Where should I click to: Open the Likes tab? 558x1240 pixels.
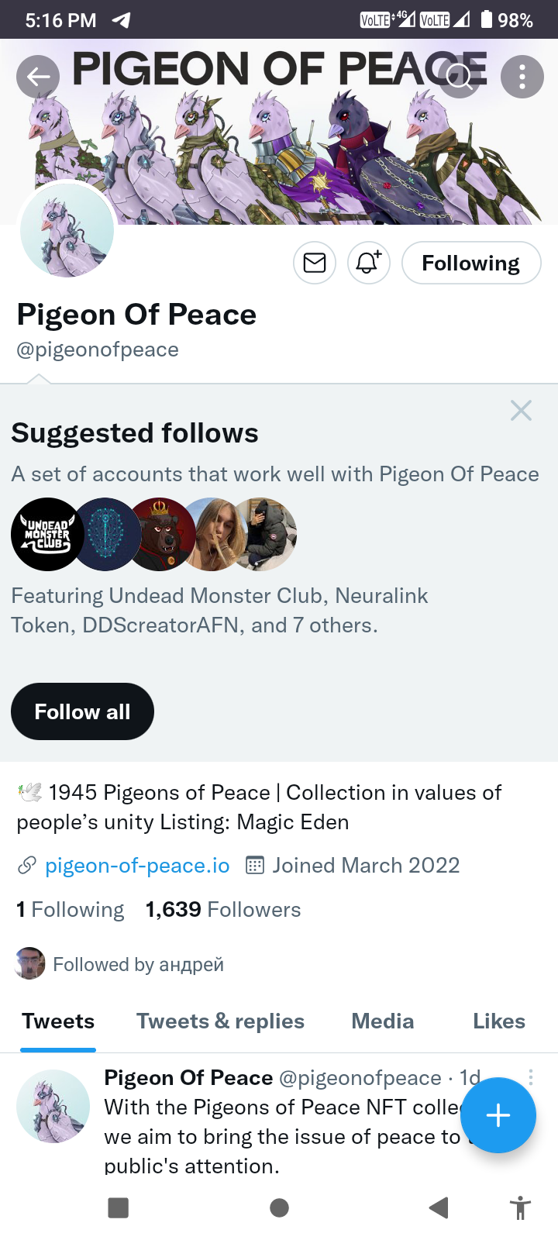click(x=499, y=1021)
